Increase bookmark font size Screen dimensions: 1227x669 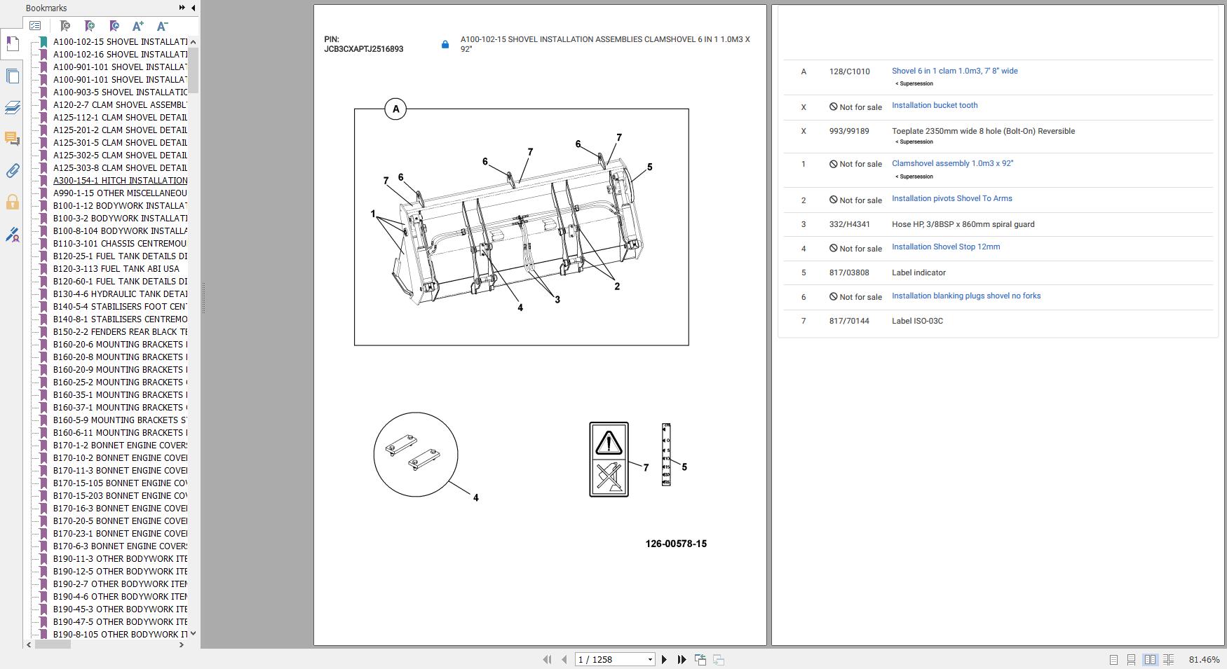coord(138,26)
